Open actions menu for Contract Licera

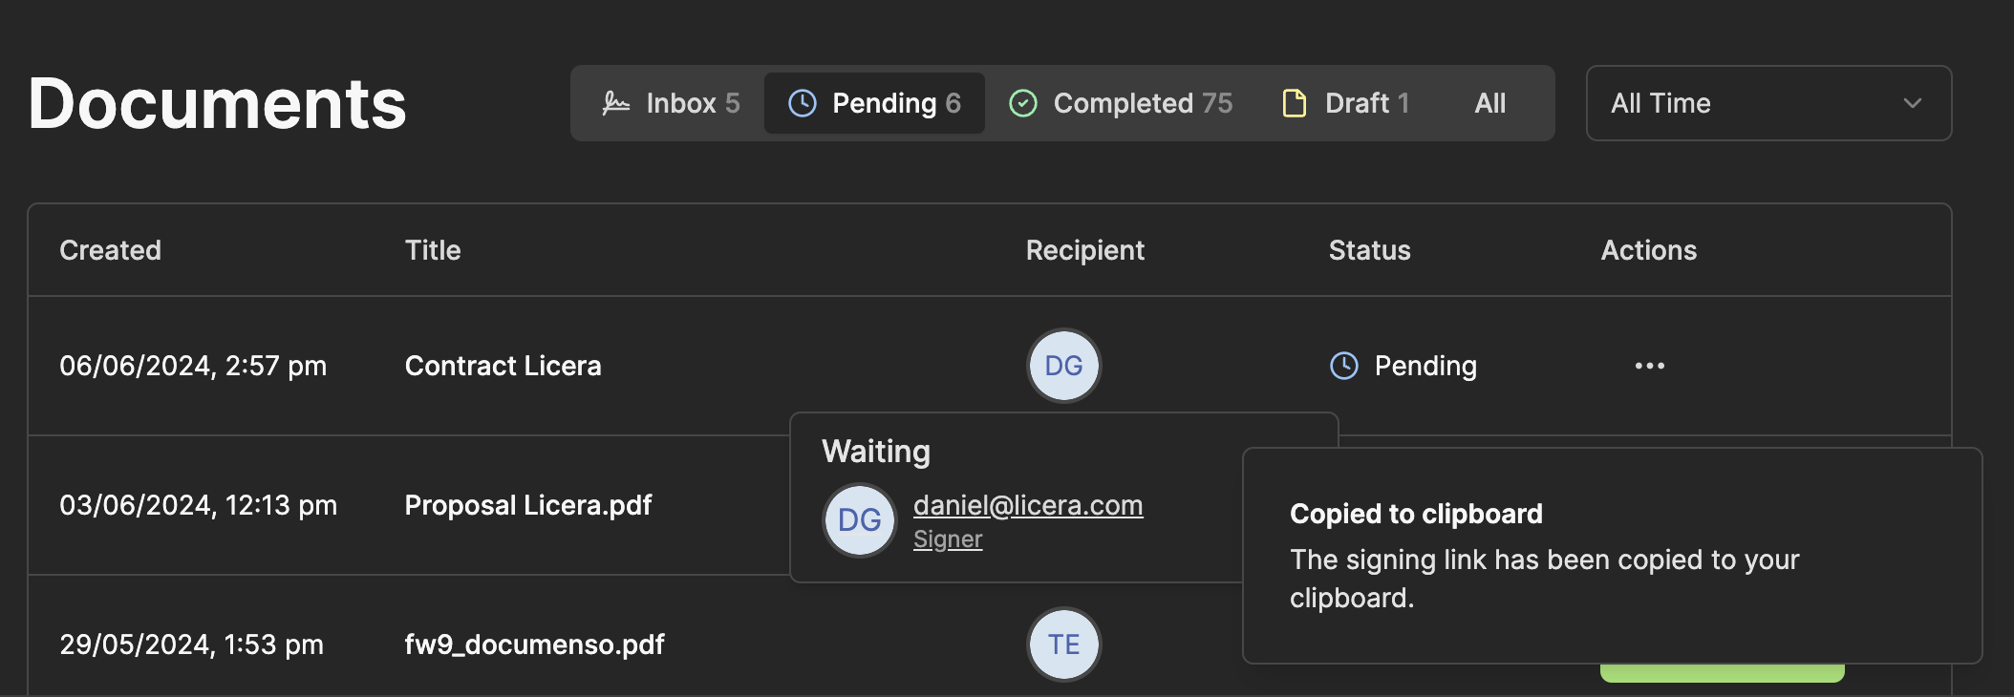pos(1649,366)
